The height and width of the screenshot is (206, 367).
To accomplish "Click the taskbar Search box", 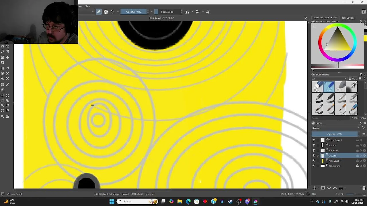I will 138,201.
